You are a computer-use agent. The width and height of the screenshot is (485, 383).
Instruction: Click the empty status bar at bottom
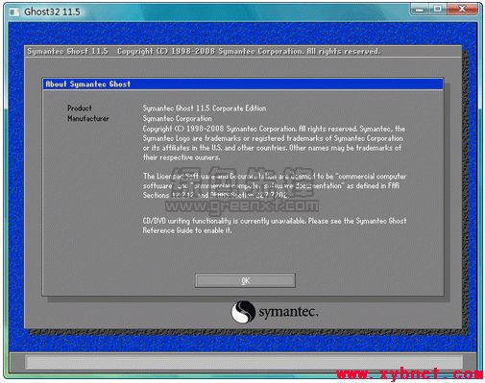click(244, 362)
